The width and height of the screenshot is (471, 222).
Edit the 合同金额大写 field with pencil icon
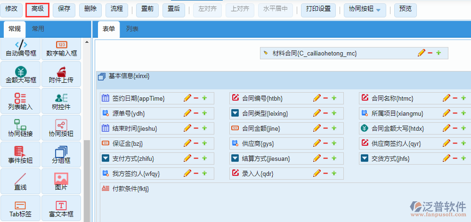click(x=447, y=128)
